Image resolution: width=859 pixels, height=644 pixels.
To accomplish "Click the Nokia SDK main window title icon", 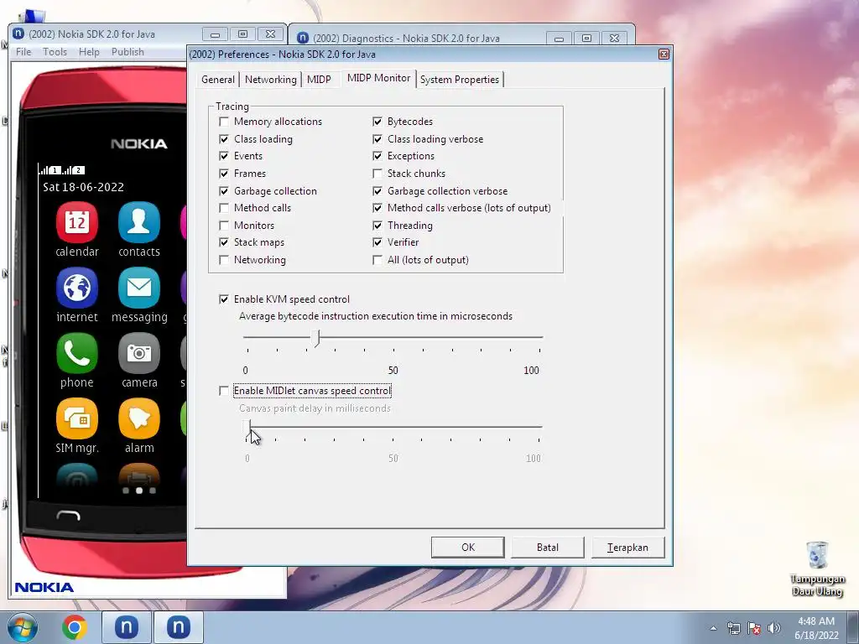I will point(18,34).
